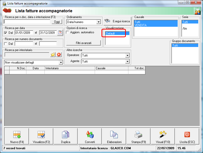The width and height of the screenshot is (203, 153).
Task: Open Visual (F10) magic wand settings
Action: click(163, 136)
